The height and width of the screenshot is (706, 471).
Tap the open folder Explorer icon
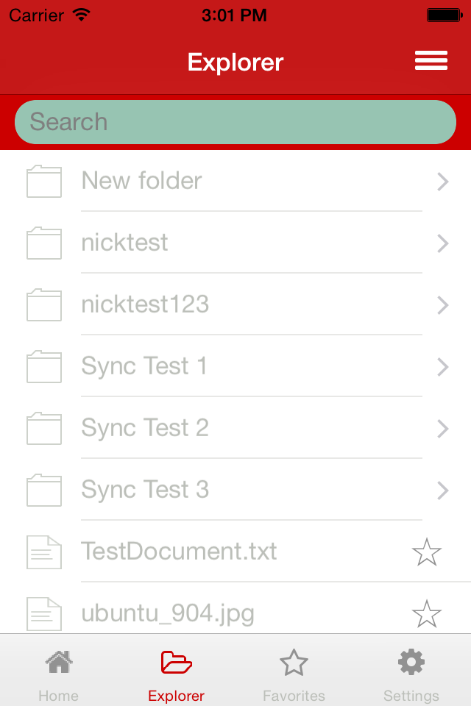[x=176, y=661]
